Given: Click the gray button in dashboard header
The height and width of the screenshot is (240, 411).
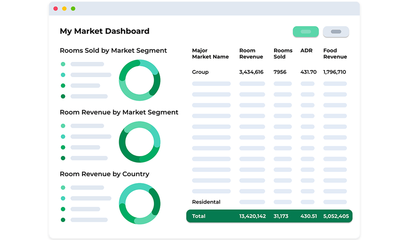Looking at the screenshot, I should click(x=336, y=32).
